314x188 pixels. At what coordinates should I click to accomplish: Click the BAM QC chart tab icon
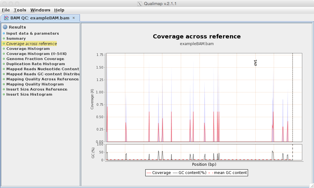6,18
